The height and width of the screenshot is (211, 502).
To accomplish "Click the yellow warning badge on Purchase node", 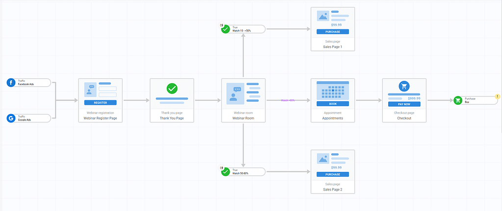I will coord(497,96).
